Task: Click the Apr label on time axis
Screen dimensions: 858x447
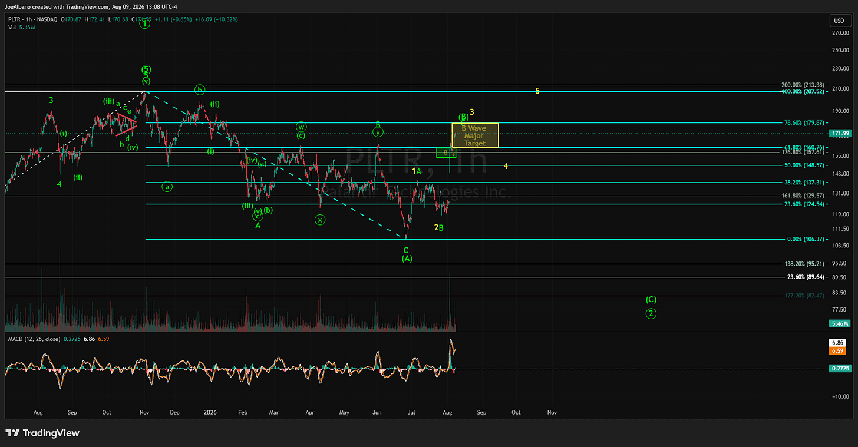Action: click(x=311, y=413)
